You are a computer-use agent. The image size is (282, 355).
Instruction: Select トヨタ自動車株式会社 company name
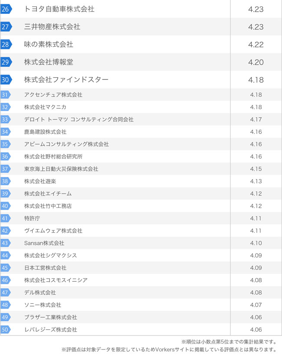coord(59,9)
